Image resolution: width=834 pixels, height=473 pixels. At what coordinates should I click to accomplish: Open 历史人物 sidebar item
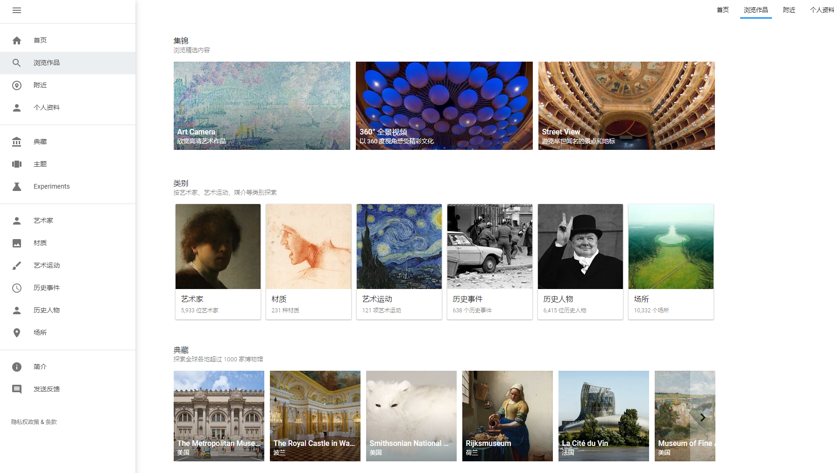tap(68, 310)
